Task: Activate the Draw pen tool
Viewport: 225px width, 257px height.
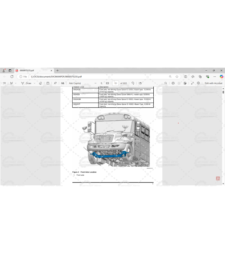Action: point(27,83)
